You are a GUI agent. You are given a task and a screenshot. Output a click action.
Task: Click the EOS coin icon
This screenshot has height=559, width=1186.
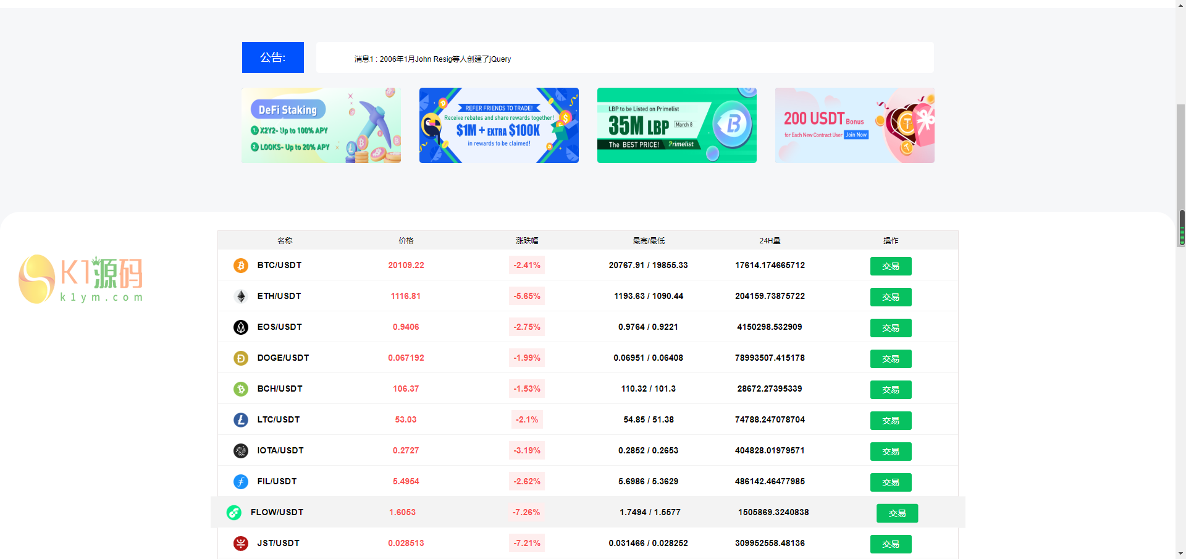point(241,327)
